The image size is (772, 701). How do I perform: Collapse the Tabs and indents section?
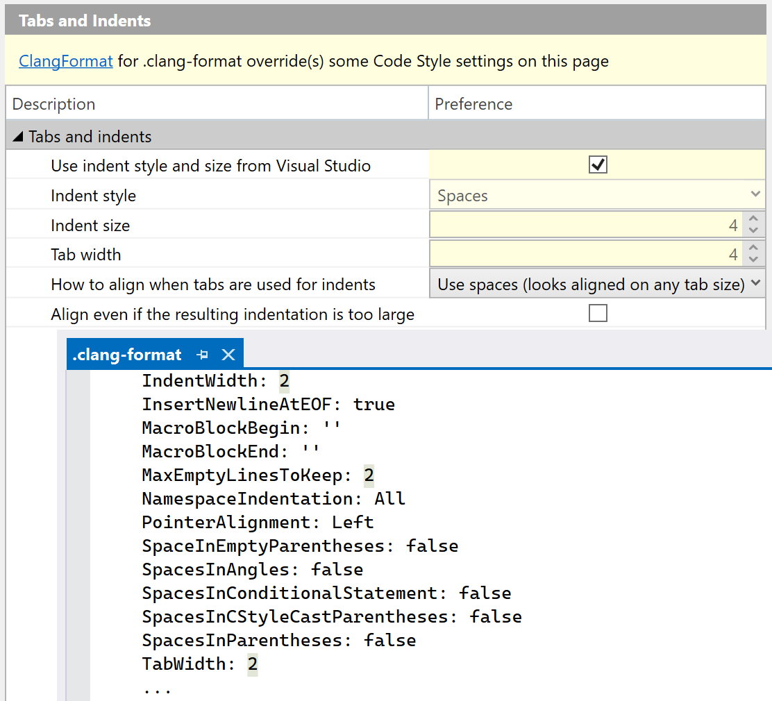[17, 136]
